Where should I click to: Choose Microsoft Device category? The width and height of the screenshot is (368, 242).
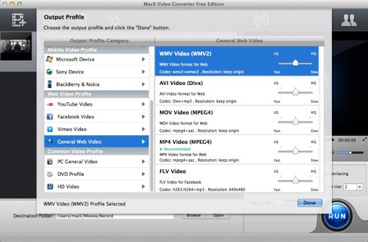pos(96,59)
